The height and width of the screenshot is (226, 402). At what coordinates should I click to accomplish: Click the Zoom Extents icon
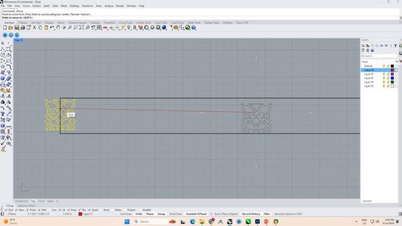point(82,28)
